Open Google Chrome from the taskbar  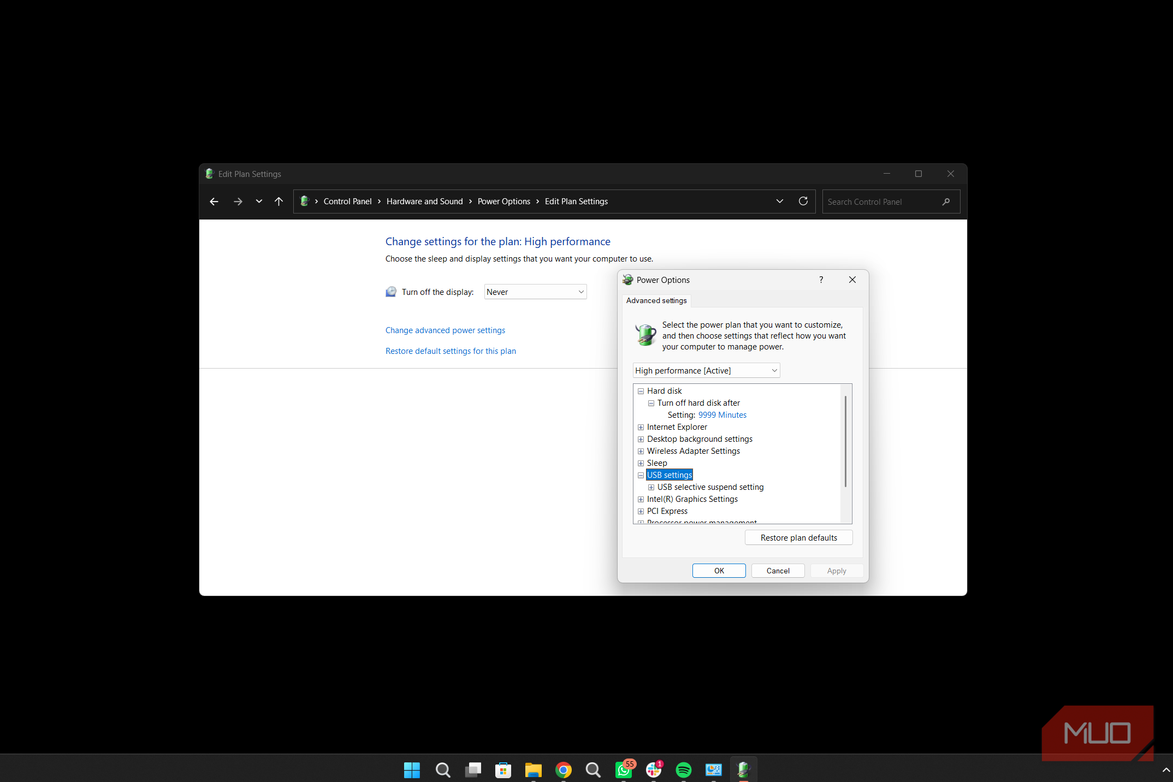coord(563,770)
